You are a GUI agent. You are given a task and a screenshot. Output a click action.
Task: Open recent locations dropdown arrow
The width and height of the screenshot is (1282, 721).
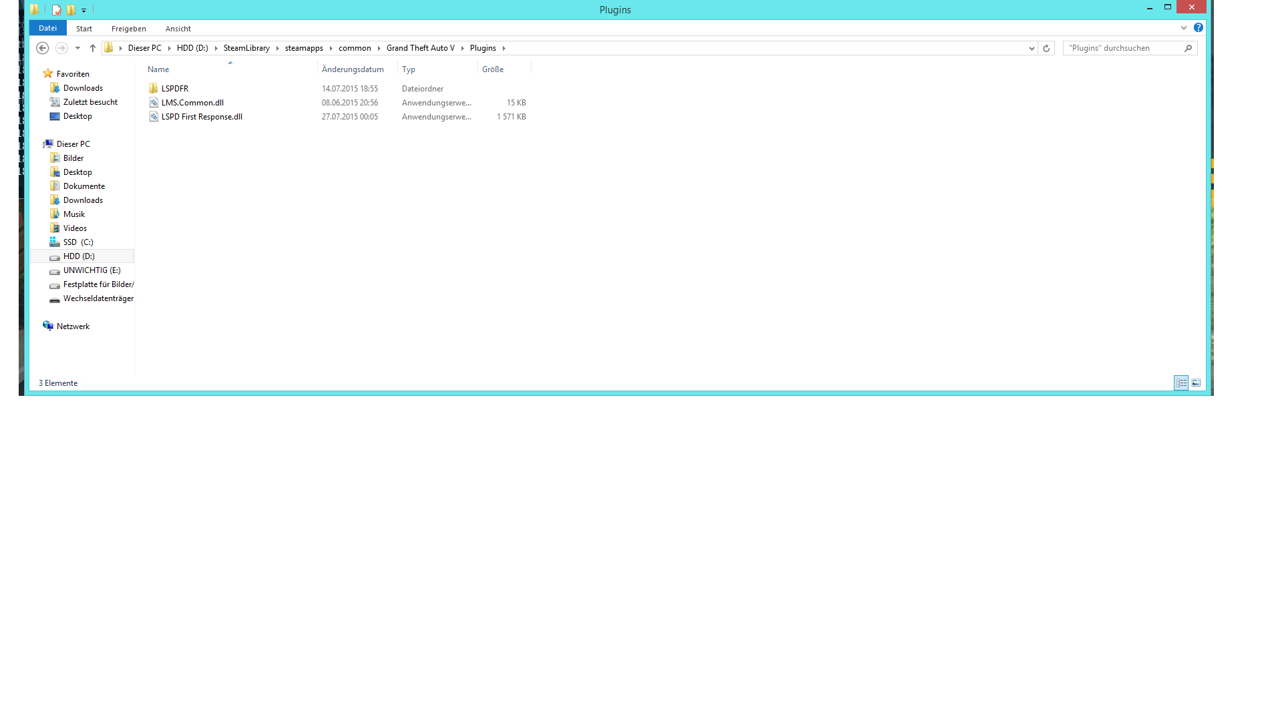[x=77, y=48]
